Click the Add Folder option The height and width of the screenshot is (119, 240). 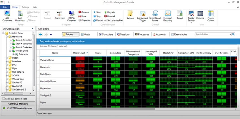(33, 12)
